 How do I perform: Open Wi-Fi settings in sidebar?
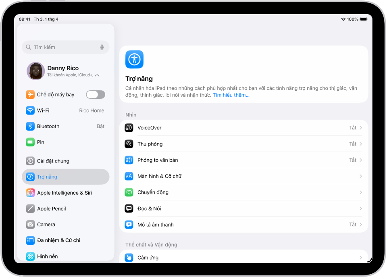(65, 110)
